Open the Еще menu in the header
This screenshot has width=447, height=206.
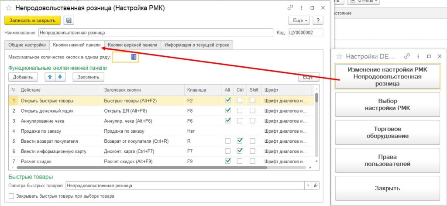pyautogui.click(x=299, y=21)
